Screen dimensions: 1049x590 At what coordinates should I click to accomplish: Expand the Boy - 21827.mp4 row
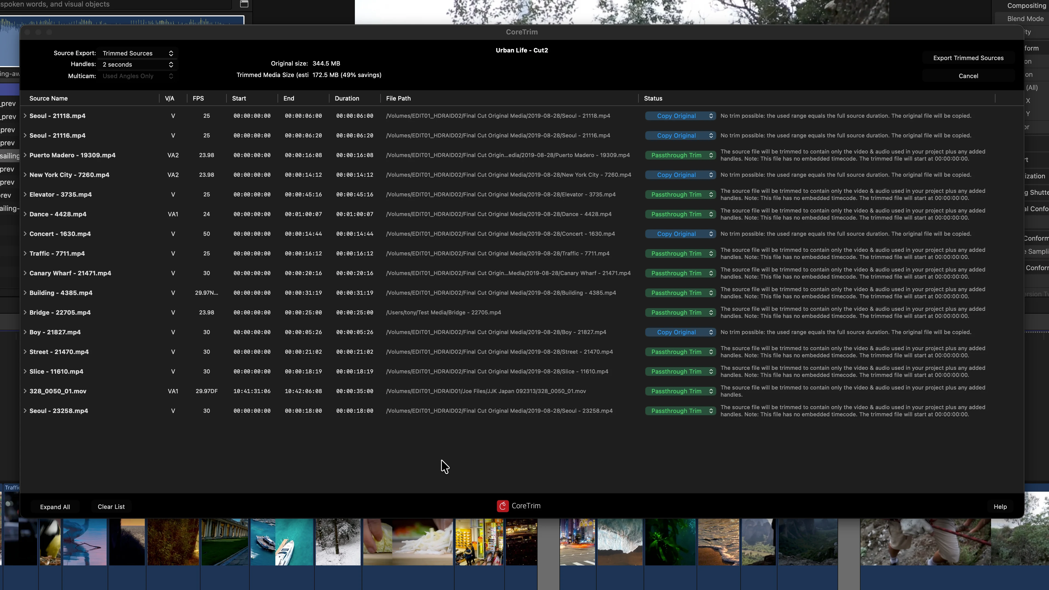[x=25, y=332]
